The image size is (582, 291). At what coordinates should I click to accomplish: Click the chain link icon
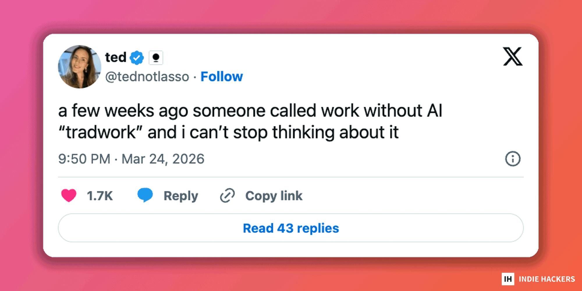point(227,195)
